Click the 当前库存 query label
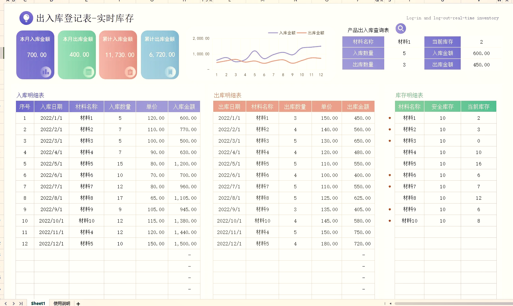The image size is (513, 306). click(442, 42)
